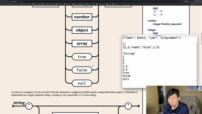Screen dimensions: 202x114
Task: Click the 'number' box in value diagram
Action: click(82, 17)
